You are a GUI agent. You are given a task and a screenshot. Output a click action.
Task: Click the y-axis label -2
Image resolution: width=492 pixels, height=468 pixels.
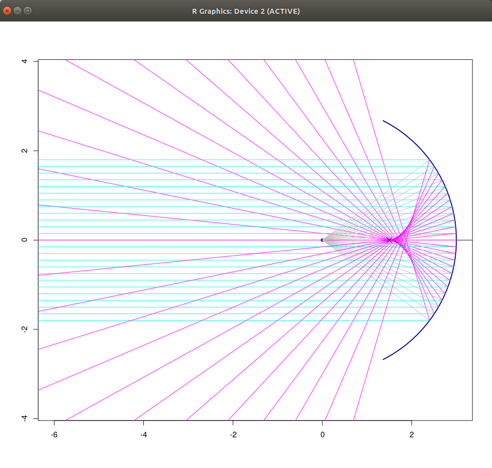point(25,329)
